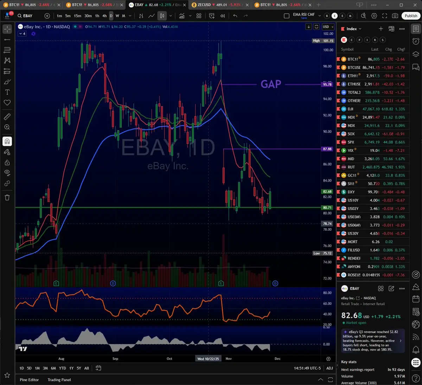Delete drawings with trash icon
422x385 pixels.
point(7,197)
